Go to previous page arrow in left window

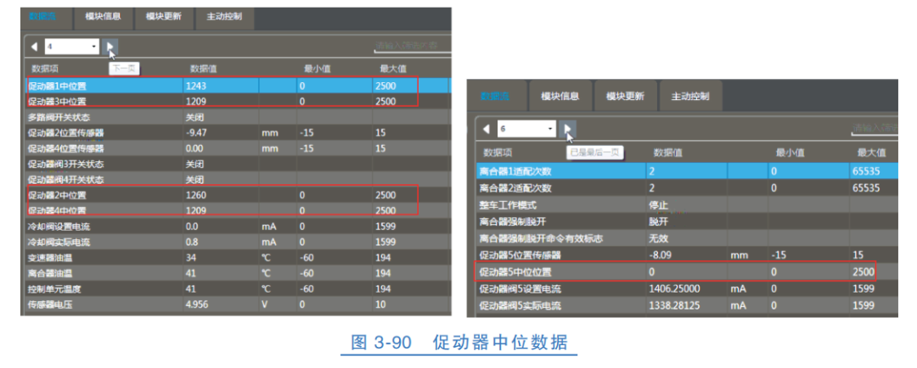point(35,46)
